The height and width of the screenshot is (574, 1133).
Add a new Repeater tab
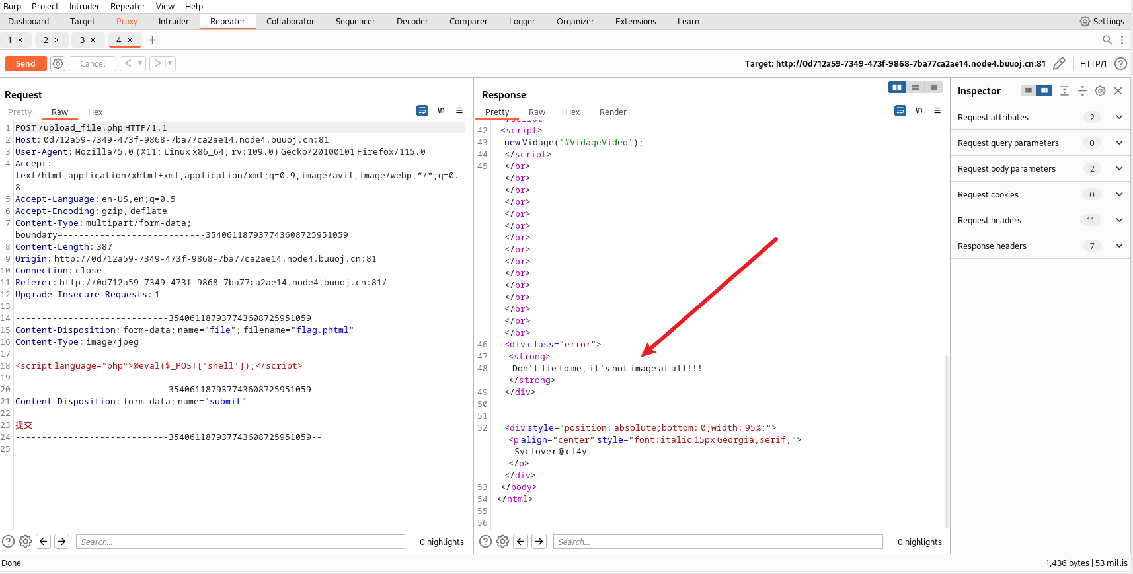(152, 40)
